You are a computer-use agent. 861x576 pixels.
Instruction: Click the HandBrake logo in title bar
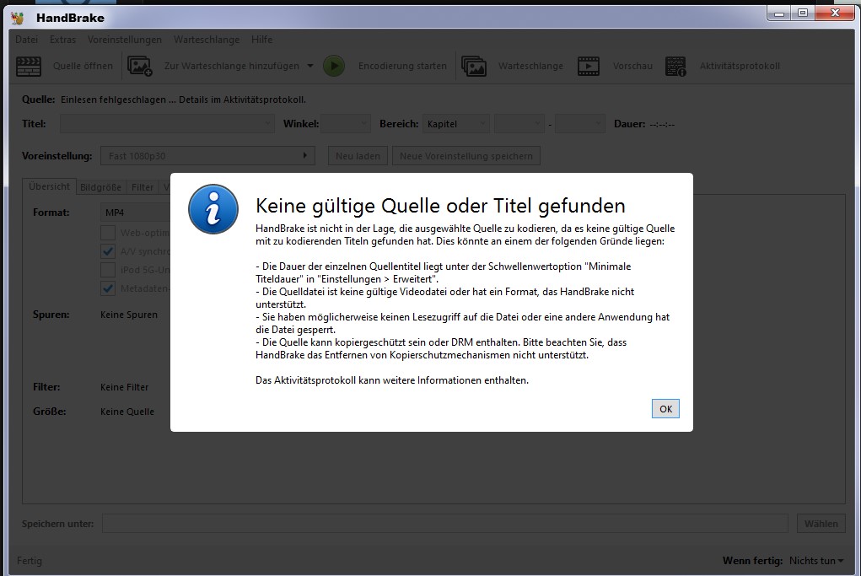click(x=18, y=18)
